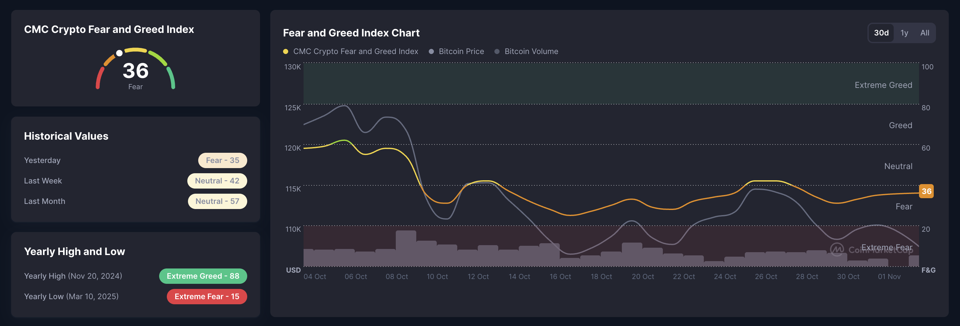Switch to the 1y chart view

point(905,33)
